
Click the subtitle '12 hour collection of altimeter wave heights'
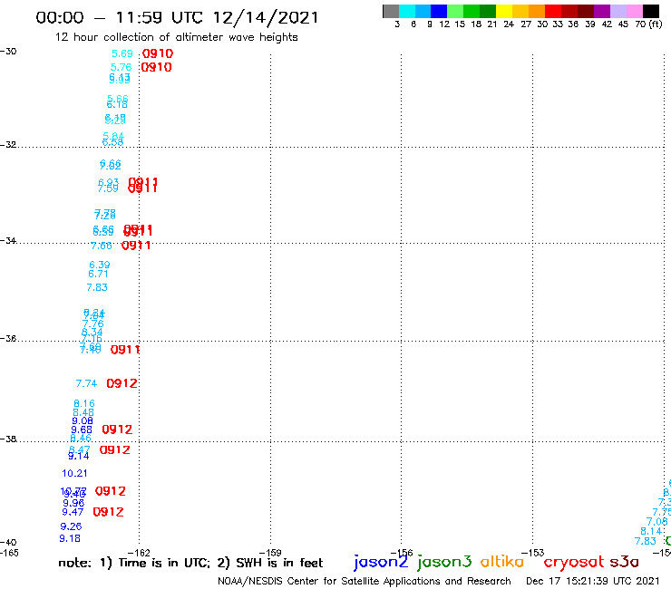tap(176, 37)
